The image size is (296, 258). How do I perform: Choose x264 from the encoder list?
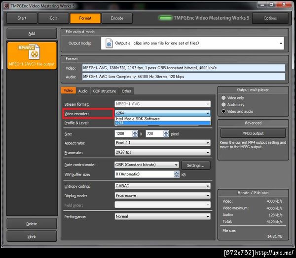pyautogui.click(x=162, y=123)
